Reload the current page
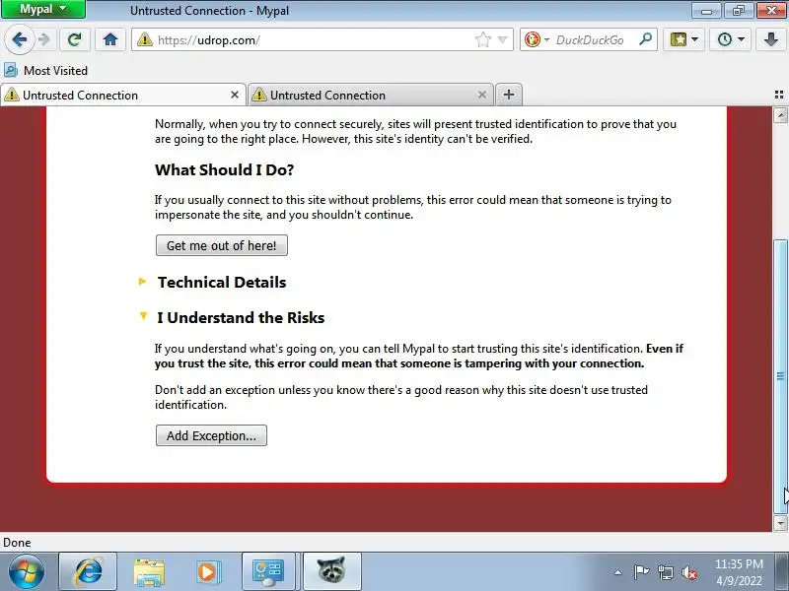This screenshot has height=591, width=789. point(75,39)
